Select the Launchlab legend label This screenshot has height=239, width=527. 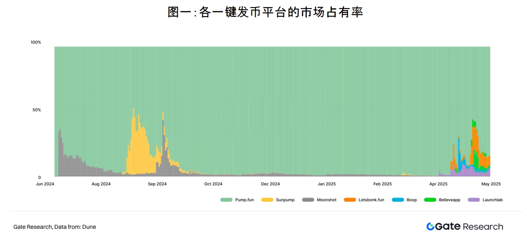(x=493, y=200)
